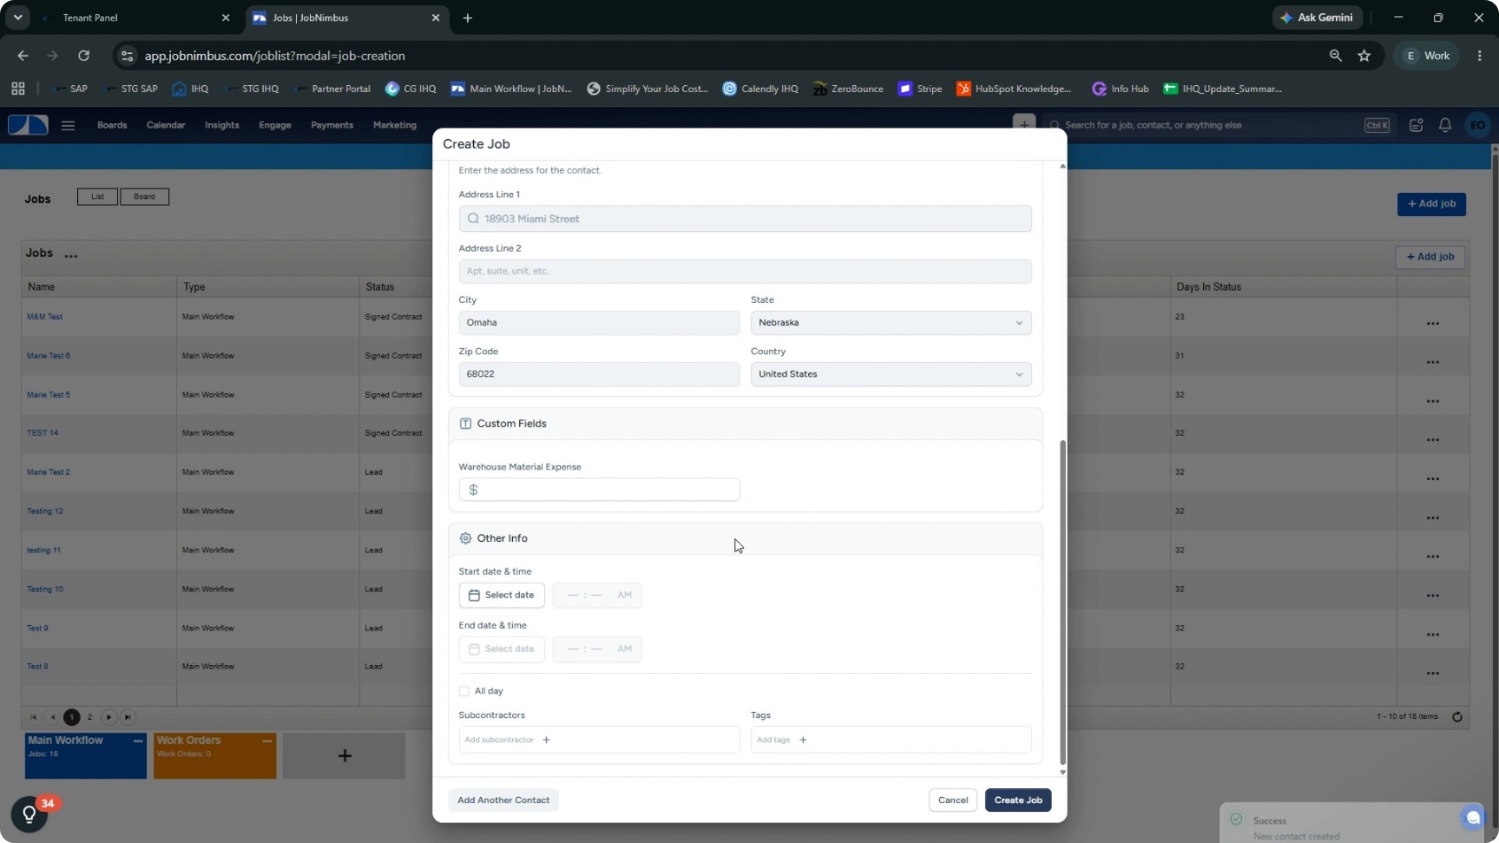Click Cancel in the Create Job dialog
Viewport: 1499px width, 843px height.
(x=953, y=800)
